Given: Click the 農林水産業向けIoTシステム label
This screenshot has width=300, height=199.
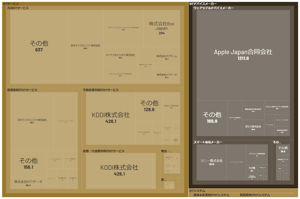Looking at the screenshot, I should coord(211,195).
